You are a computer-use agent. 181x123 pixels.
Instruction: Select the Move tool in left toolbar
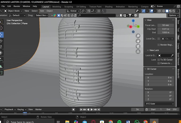pos(1,35)
